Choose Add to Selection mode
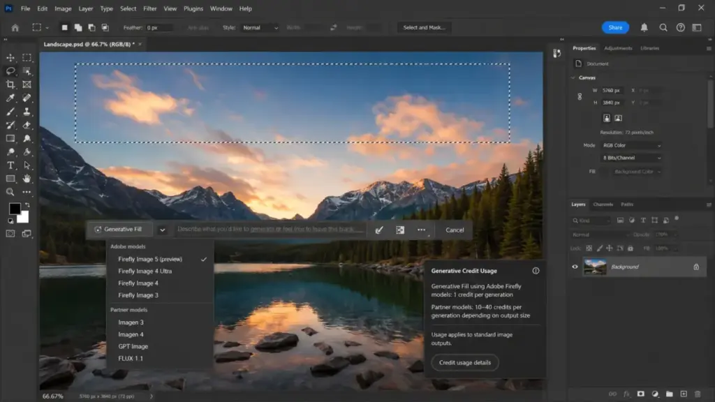715x402 pixels. [78, 28]
